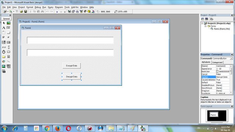
Task: Select the ComboBox control tool
Action: (4, 42)
